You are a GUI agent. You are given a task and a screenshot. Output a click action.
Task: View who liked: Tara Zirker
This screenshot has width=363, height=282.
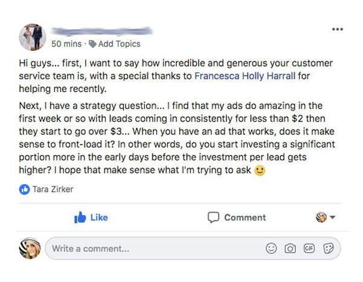click(x=53, y=189)
